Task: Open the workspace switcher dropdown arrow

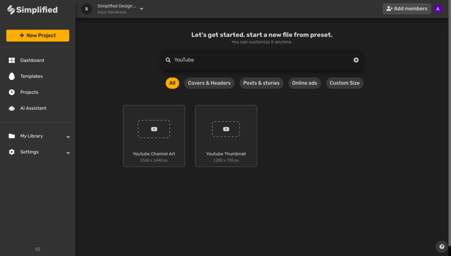Action: [141, 9]
